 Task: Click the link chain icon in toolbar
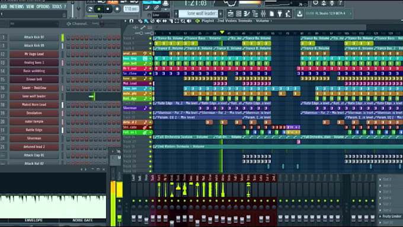point(156,8)
